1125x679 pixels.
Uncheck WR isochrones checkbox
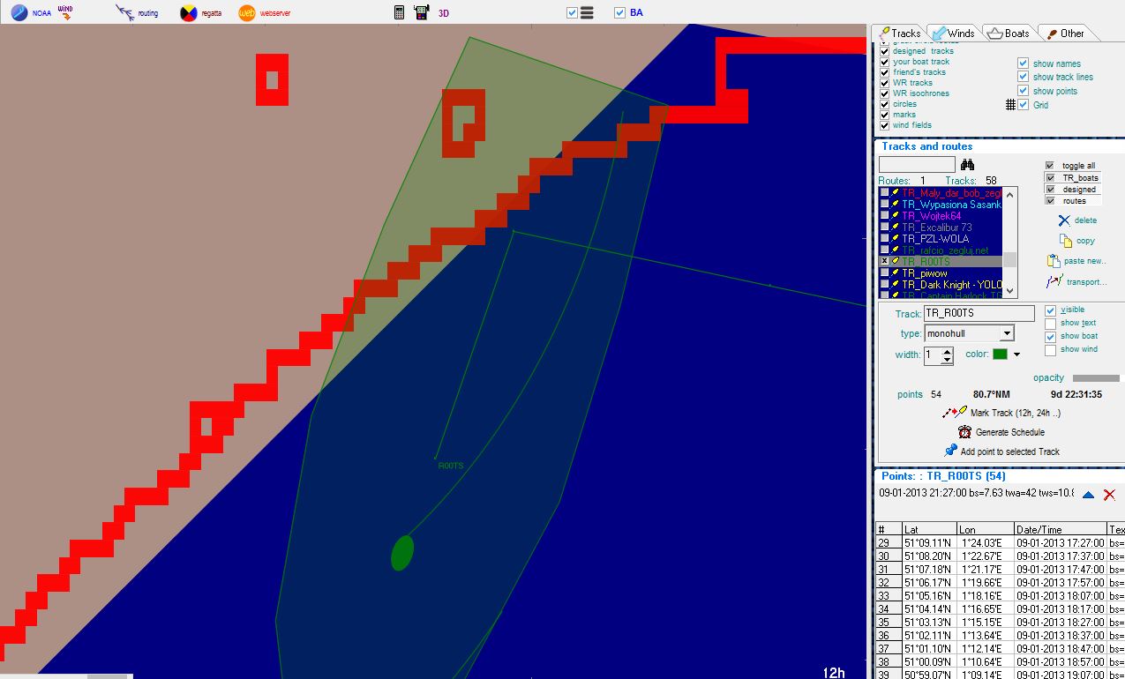click(x=885, y=93)
